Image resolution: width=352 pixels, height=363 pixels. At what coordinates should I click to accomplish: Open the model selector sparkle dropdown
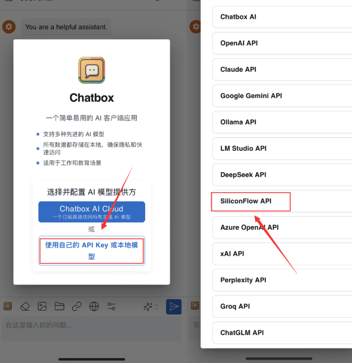151,307
